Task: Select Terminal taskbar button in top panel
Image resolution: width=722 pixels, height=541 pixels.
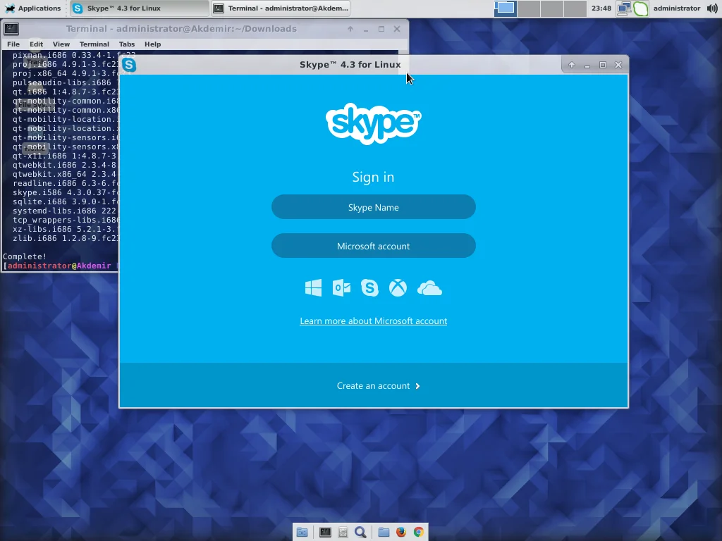Action: pyautogui.click(x=281, y=8)
